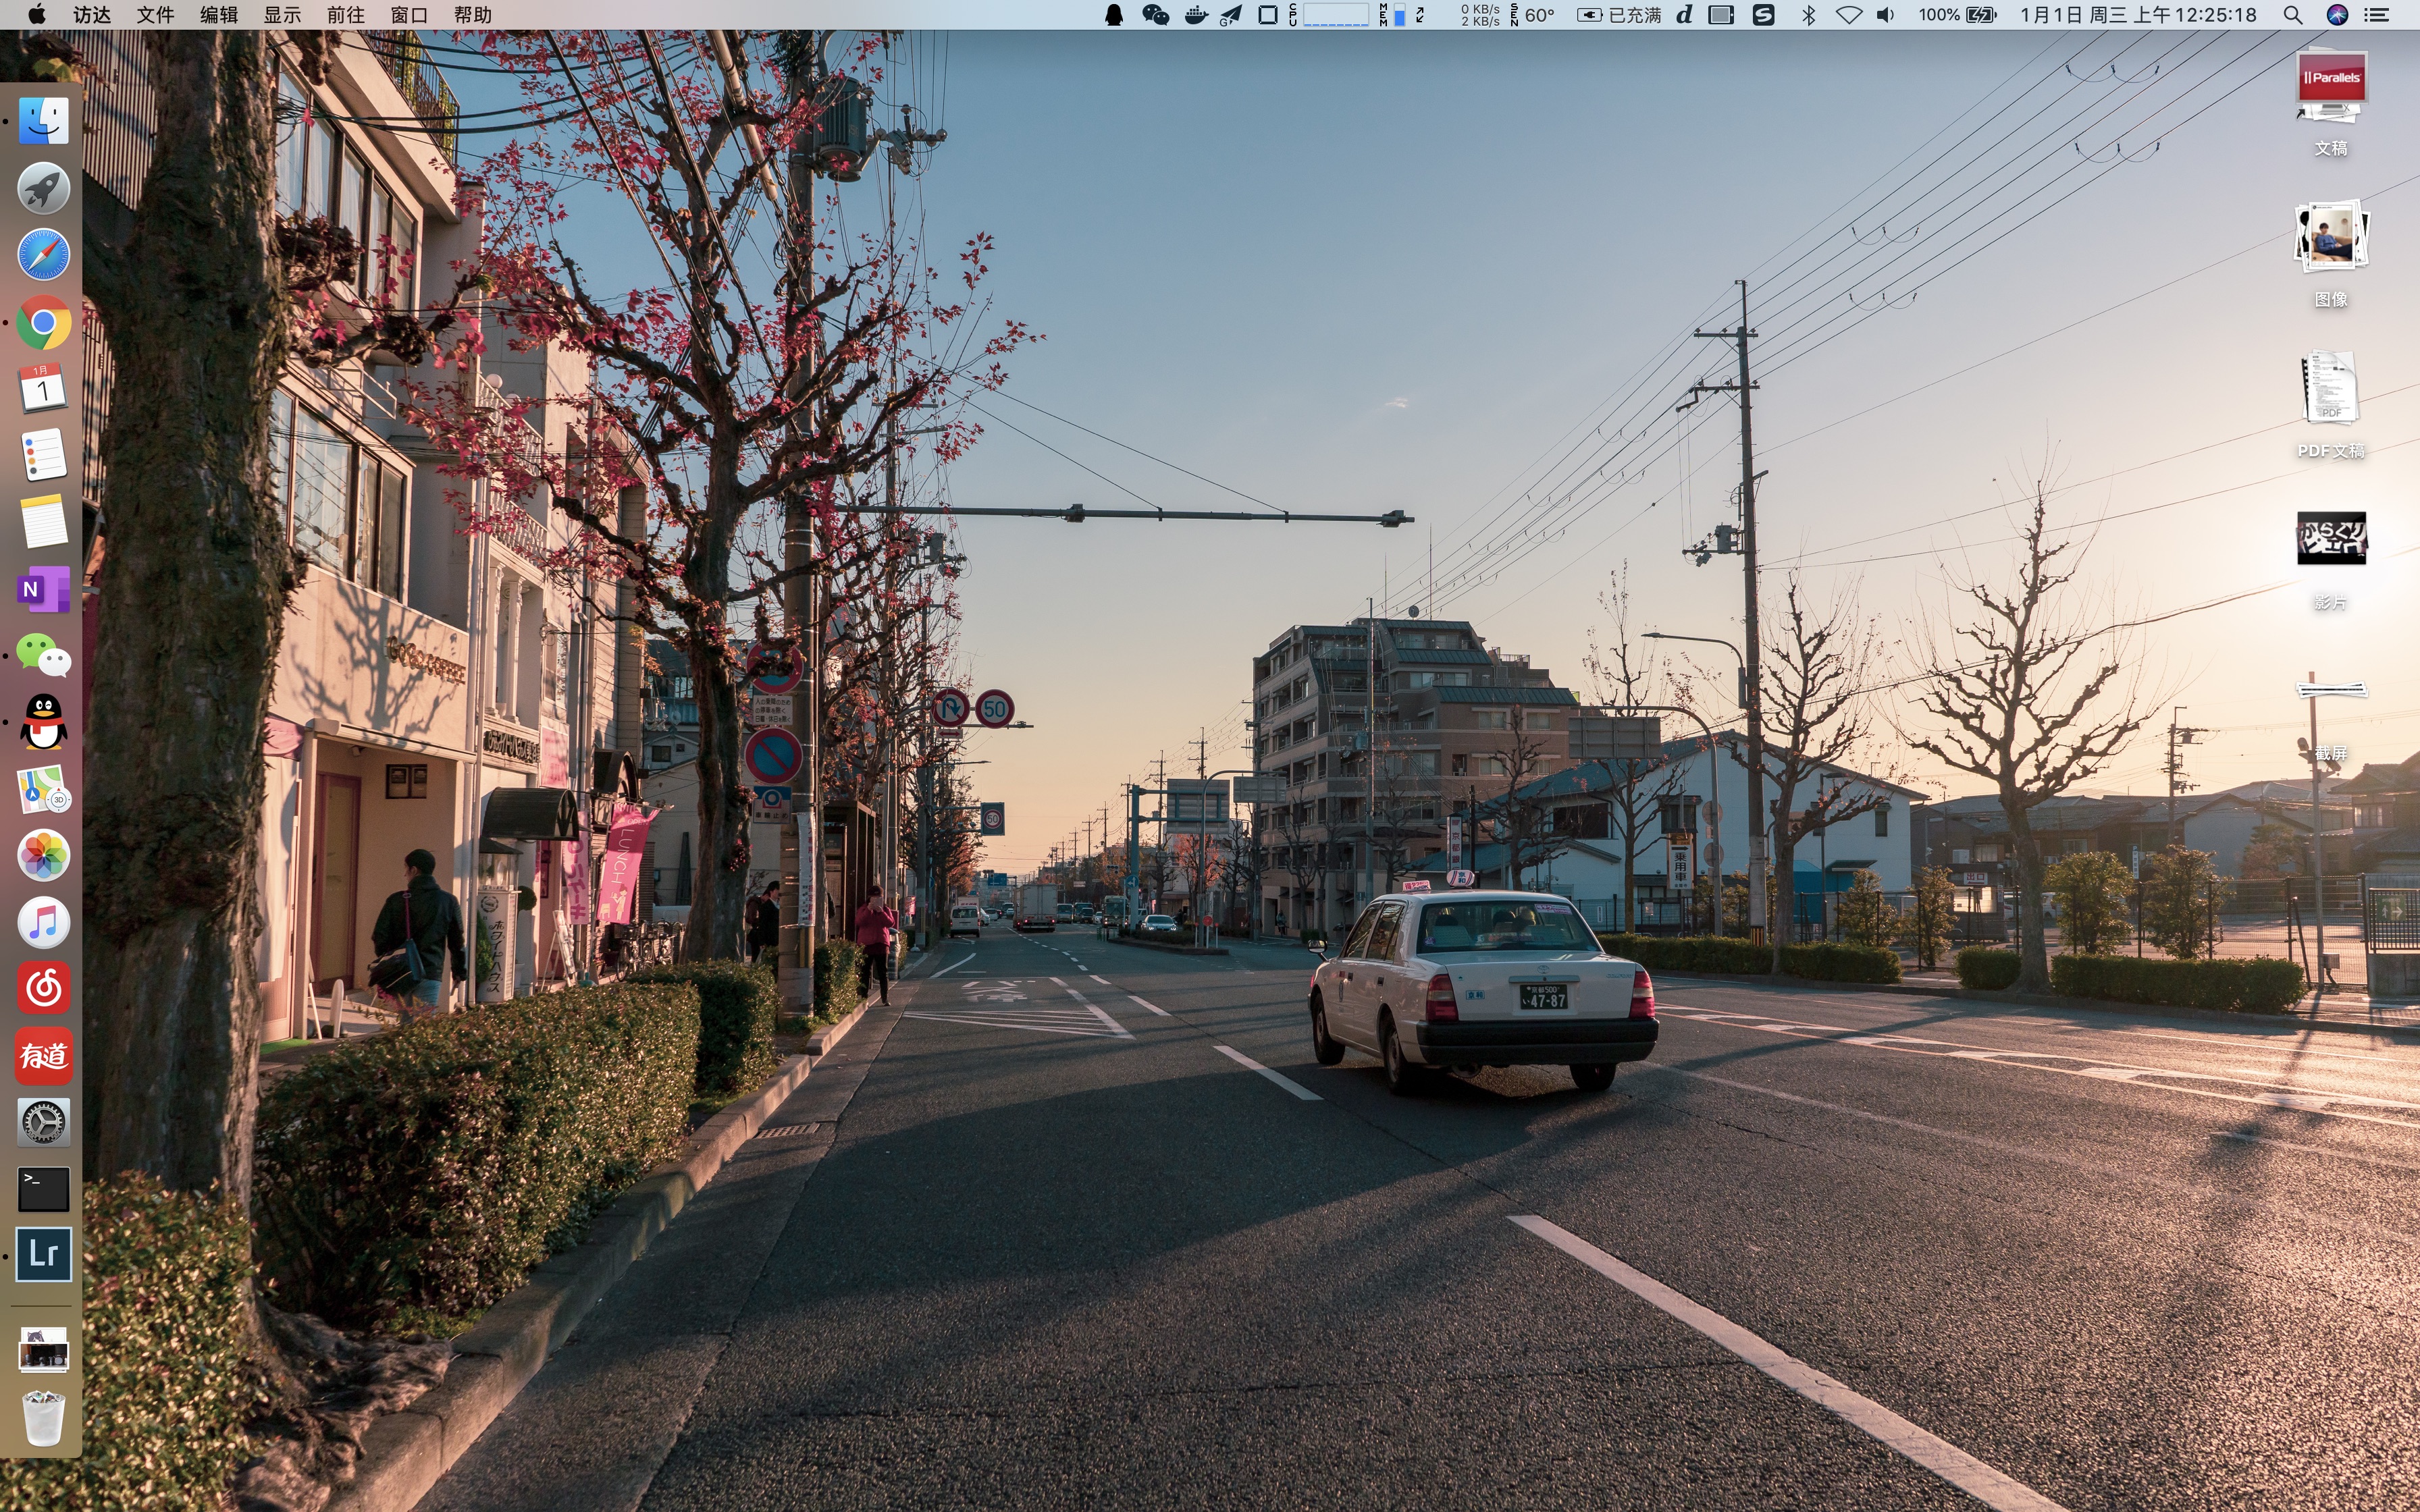Open the volume control in menu bar

click(1886, 15)
